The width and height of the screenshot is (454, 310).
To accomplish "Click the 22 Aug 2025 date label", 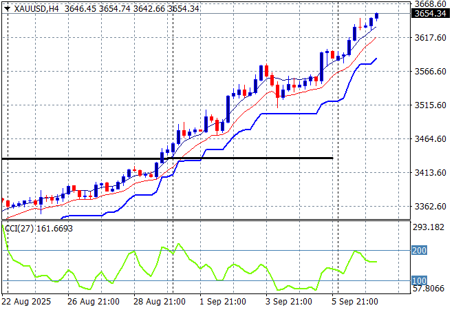I will click(x=26, y=302).
